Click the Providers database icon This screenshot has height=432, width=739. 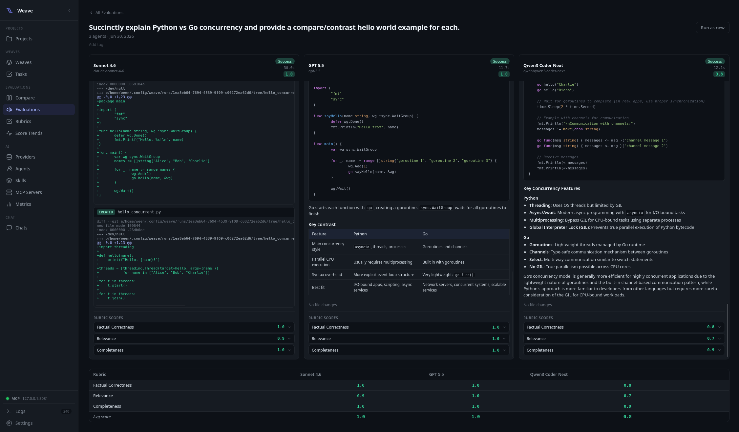click(9, 157)
